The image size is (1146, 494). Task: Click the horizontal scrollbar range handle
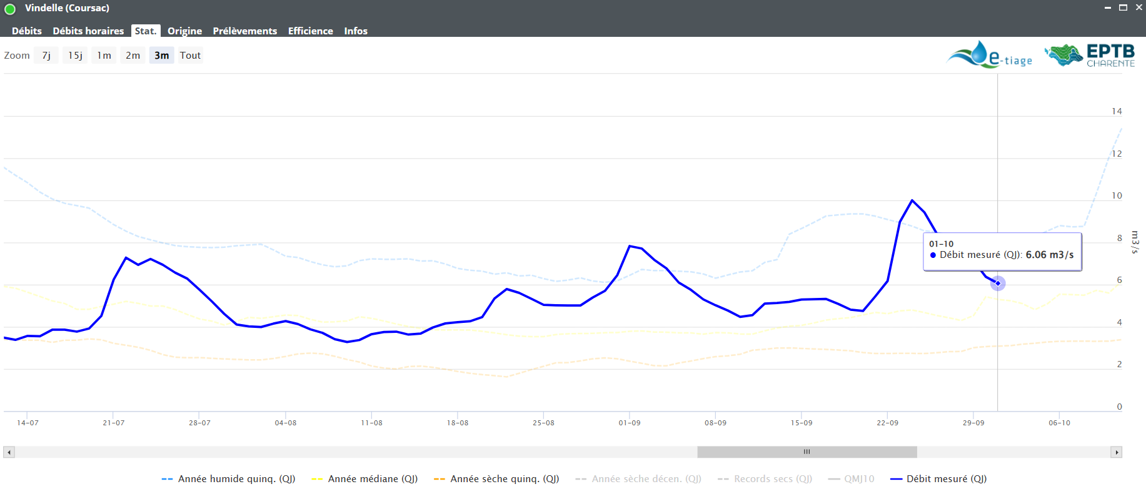[807, 452]
